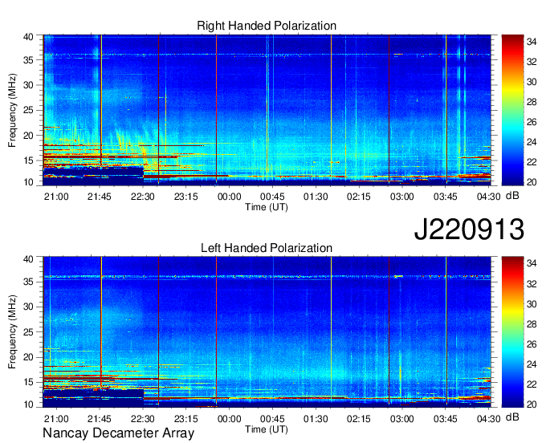Click the 'Nancay Decameter Array' caption

118,433
